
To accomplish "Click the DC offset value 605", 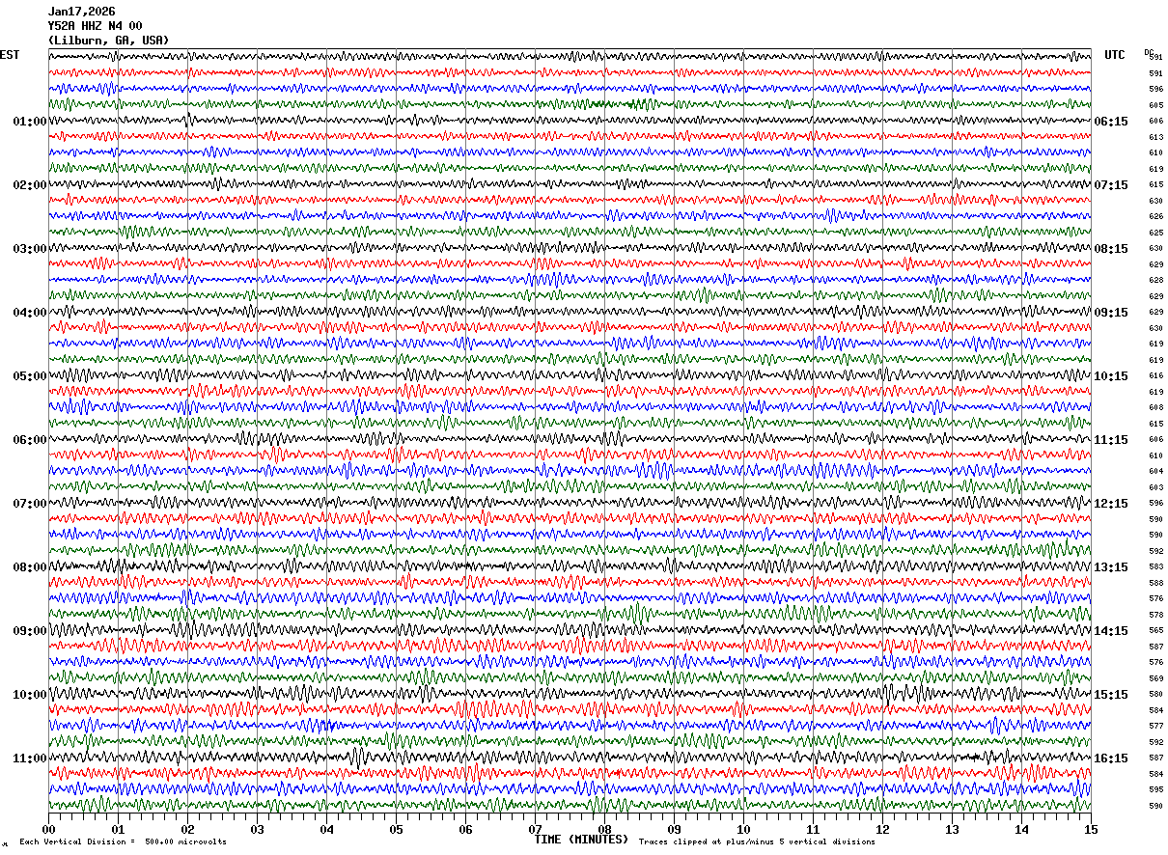I will [x=1155, y=105].
